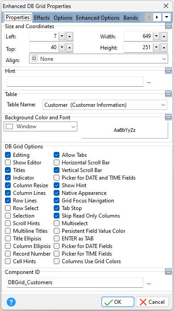Open the Table Name dropdown

(105, 105)
